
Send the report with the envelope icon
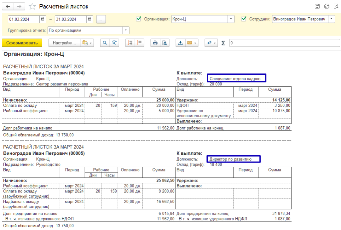[x=189, y=43]
